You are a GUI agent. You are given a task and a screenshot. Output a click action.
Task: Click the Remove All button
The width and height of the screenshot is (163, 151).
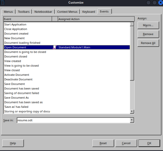click(148, 43)
